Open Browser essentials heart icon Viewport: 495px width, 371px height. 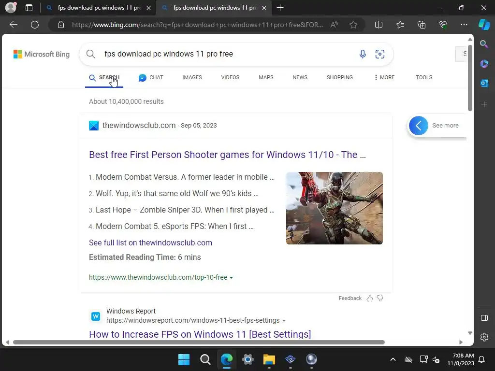click(x=443, y=25)
